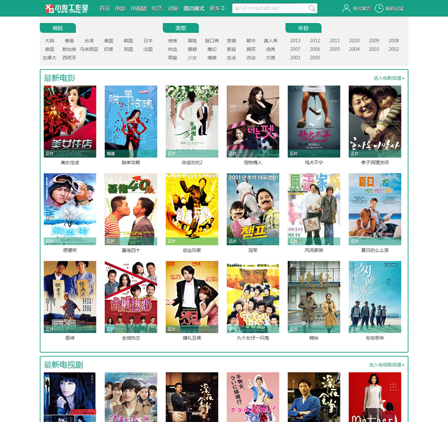Filter by year 2000

[315, 58]
